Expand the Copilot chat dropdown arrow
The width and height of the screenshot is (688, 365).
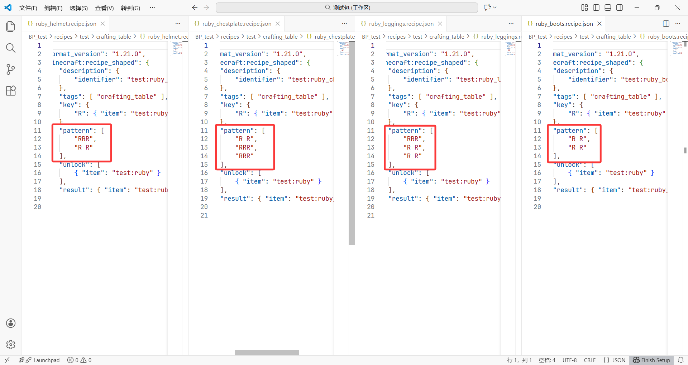(x=495, y=8)
